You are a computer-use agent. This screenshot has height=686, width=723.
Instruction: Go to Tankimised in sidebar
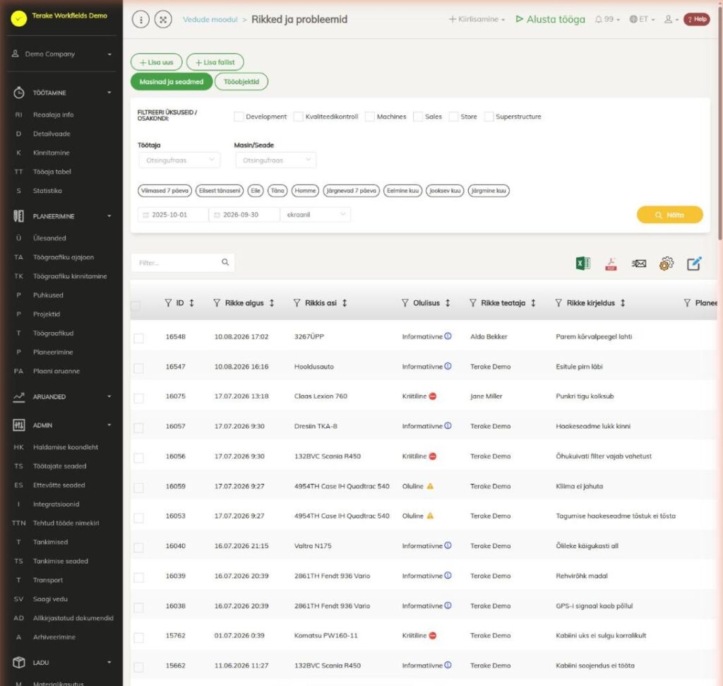pyautogui.click(x=50, y=542)
